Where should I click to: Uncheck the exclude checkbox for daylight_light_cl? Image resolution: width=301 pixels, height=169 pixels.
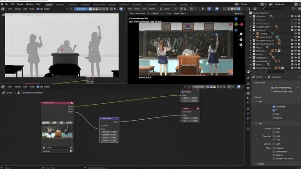292,27
